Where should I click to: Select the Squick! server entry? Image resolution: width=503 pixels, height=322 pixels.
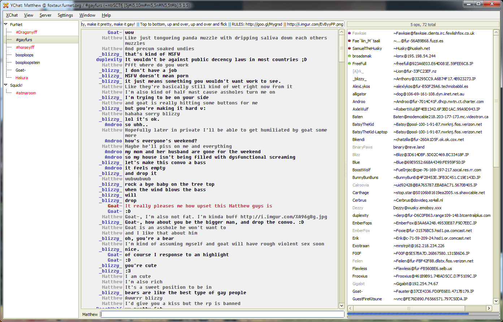(16, 85)
